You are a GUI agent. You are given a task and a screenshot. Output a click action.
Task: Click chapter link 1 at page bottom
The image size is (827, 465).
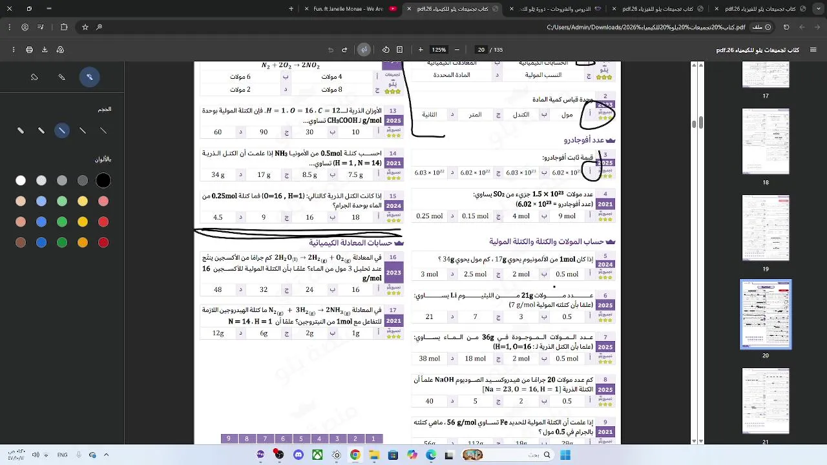(373, 439)
